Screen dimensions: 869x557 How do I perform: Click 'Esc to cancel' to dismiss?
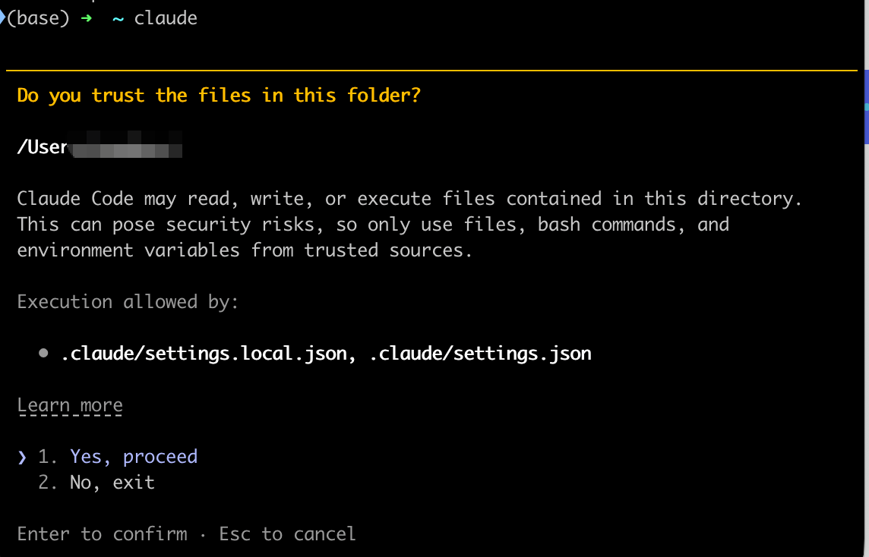click(x=286, y=533)
